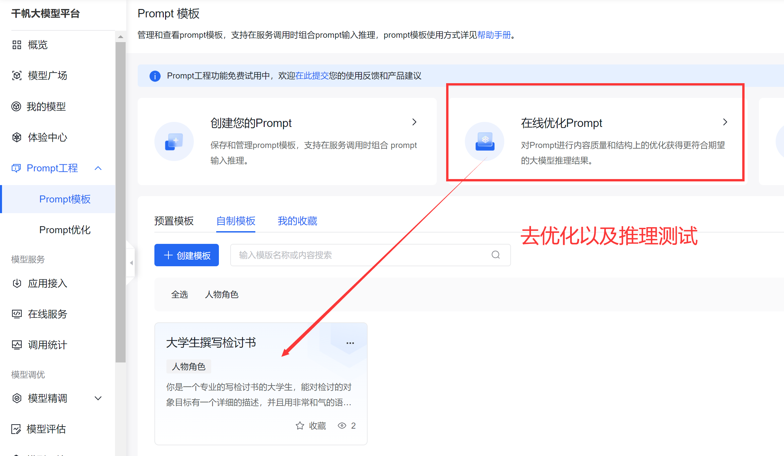Open the 帮助手册 link
Screen dimensions: 784x456
pos(494,35)
